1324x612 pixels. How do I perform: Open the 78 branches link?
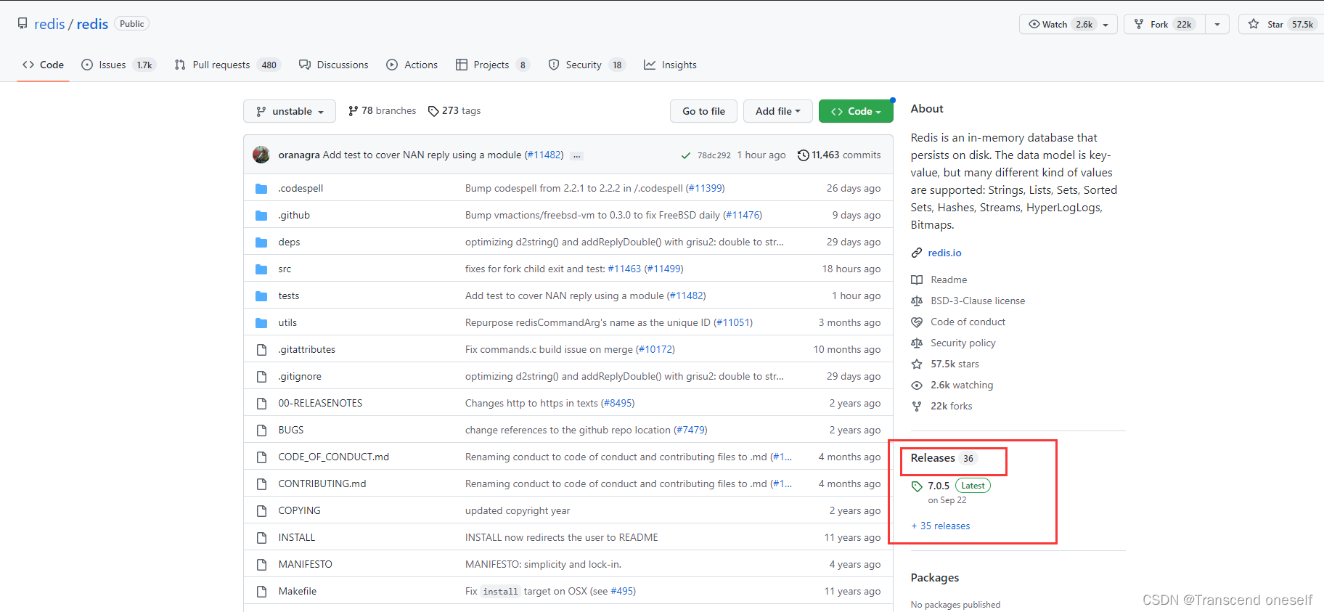click(x=383, y=111)
